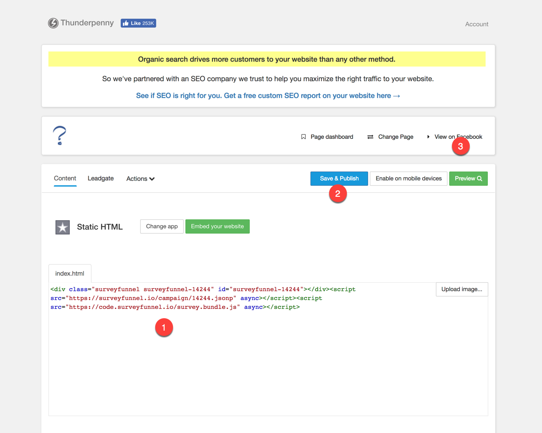Toggle Enable on mobile devices
542x433 pixels.
pos(408,179)
